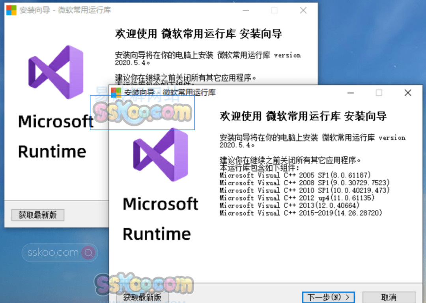Click Cancel button in front installer window
The image size is (426, 303).
click(x=389, y=297)
